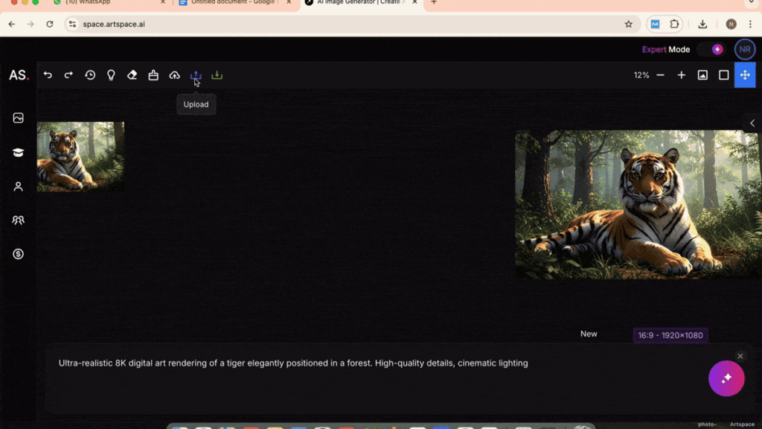Click the blue Upload icon
The height and width of the screenshot is (429, 762).
(196, 75)
